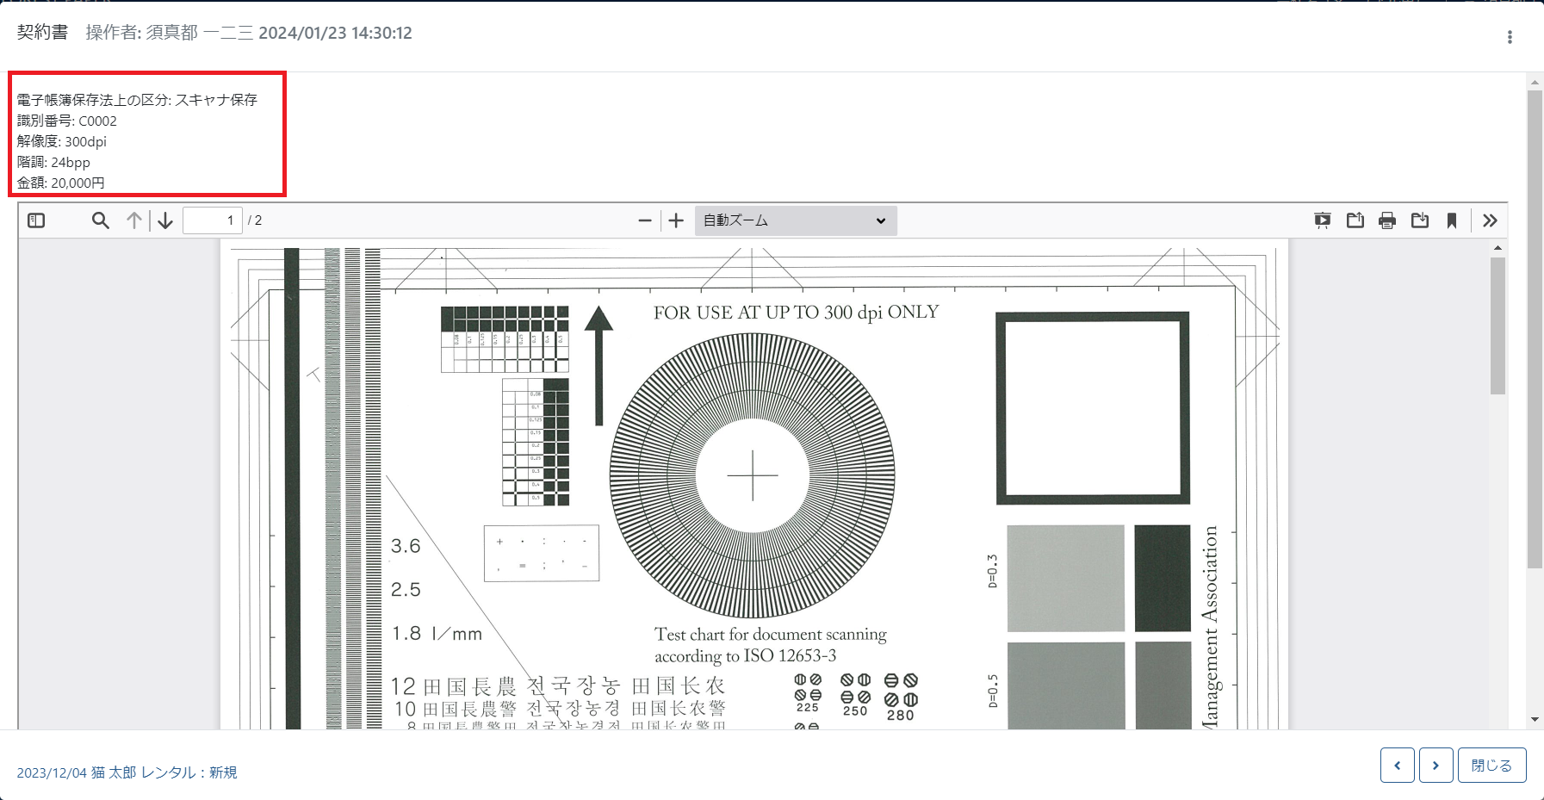Go to the previous PDF page

click(x=133, y=220)
